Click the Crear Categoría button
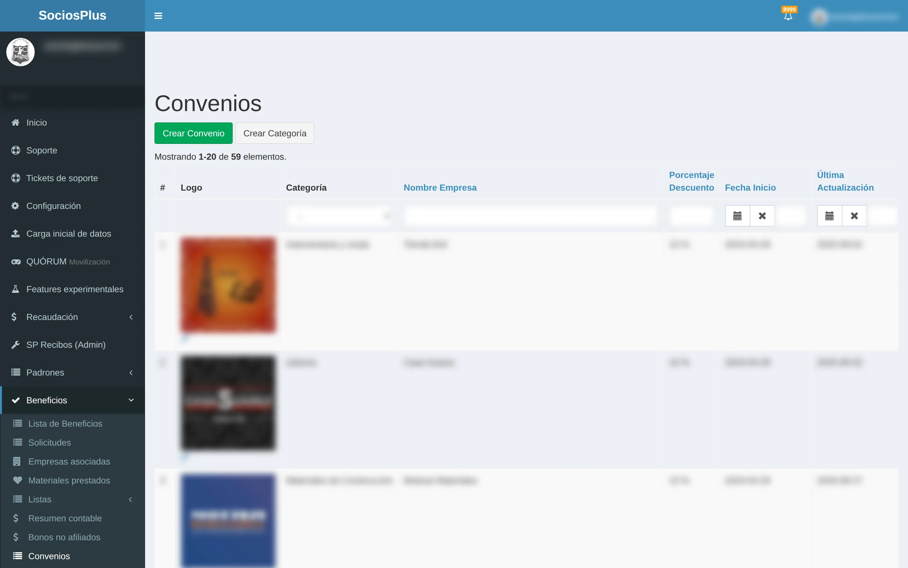The height and width of the screenshot is (568, 908). tap(275, 133)
